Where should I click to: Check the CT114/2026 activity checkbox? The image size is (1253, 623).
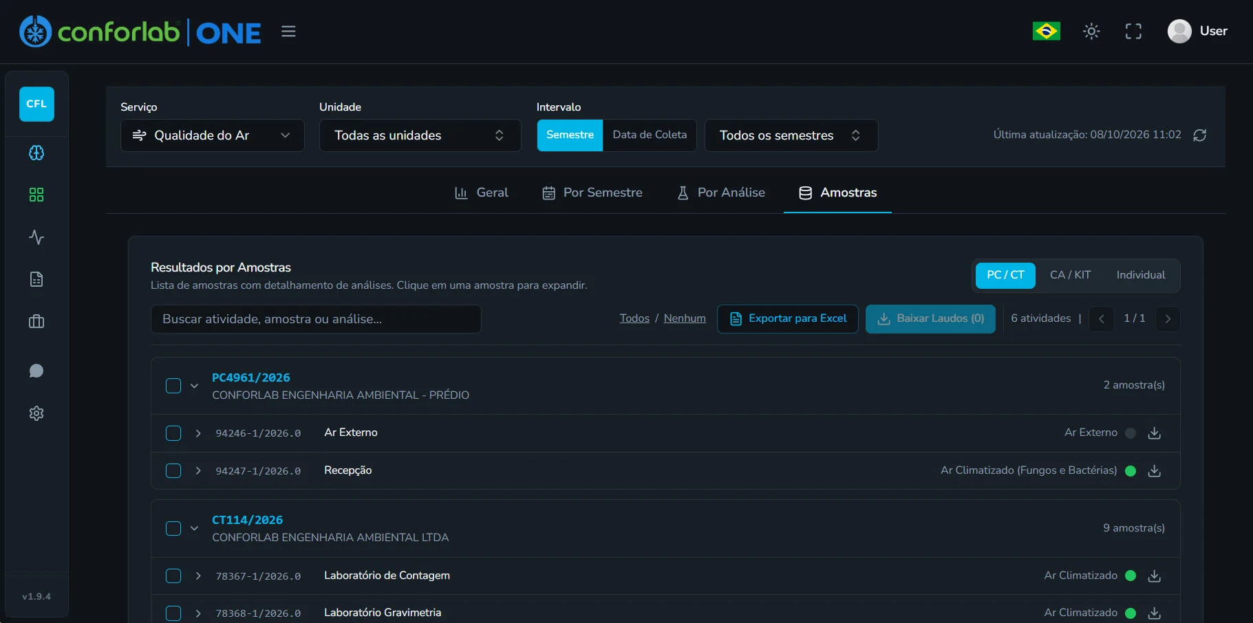173,528
